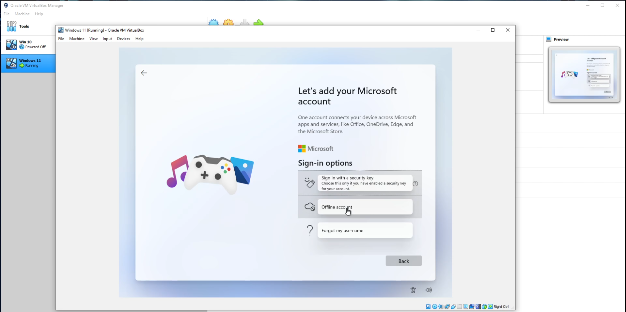Click the Preview thumbnail of Windows 11

click(584, 74)
